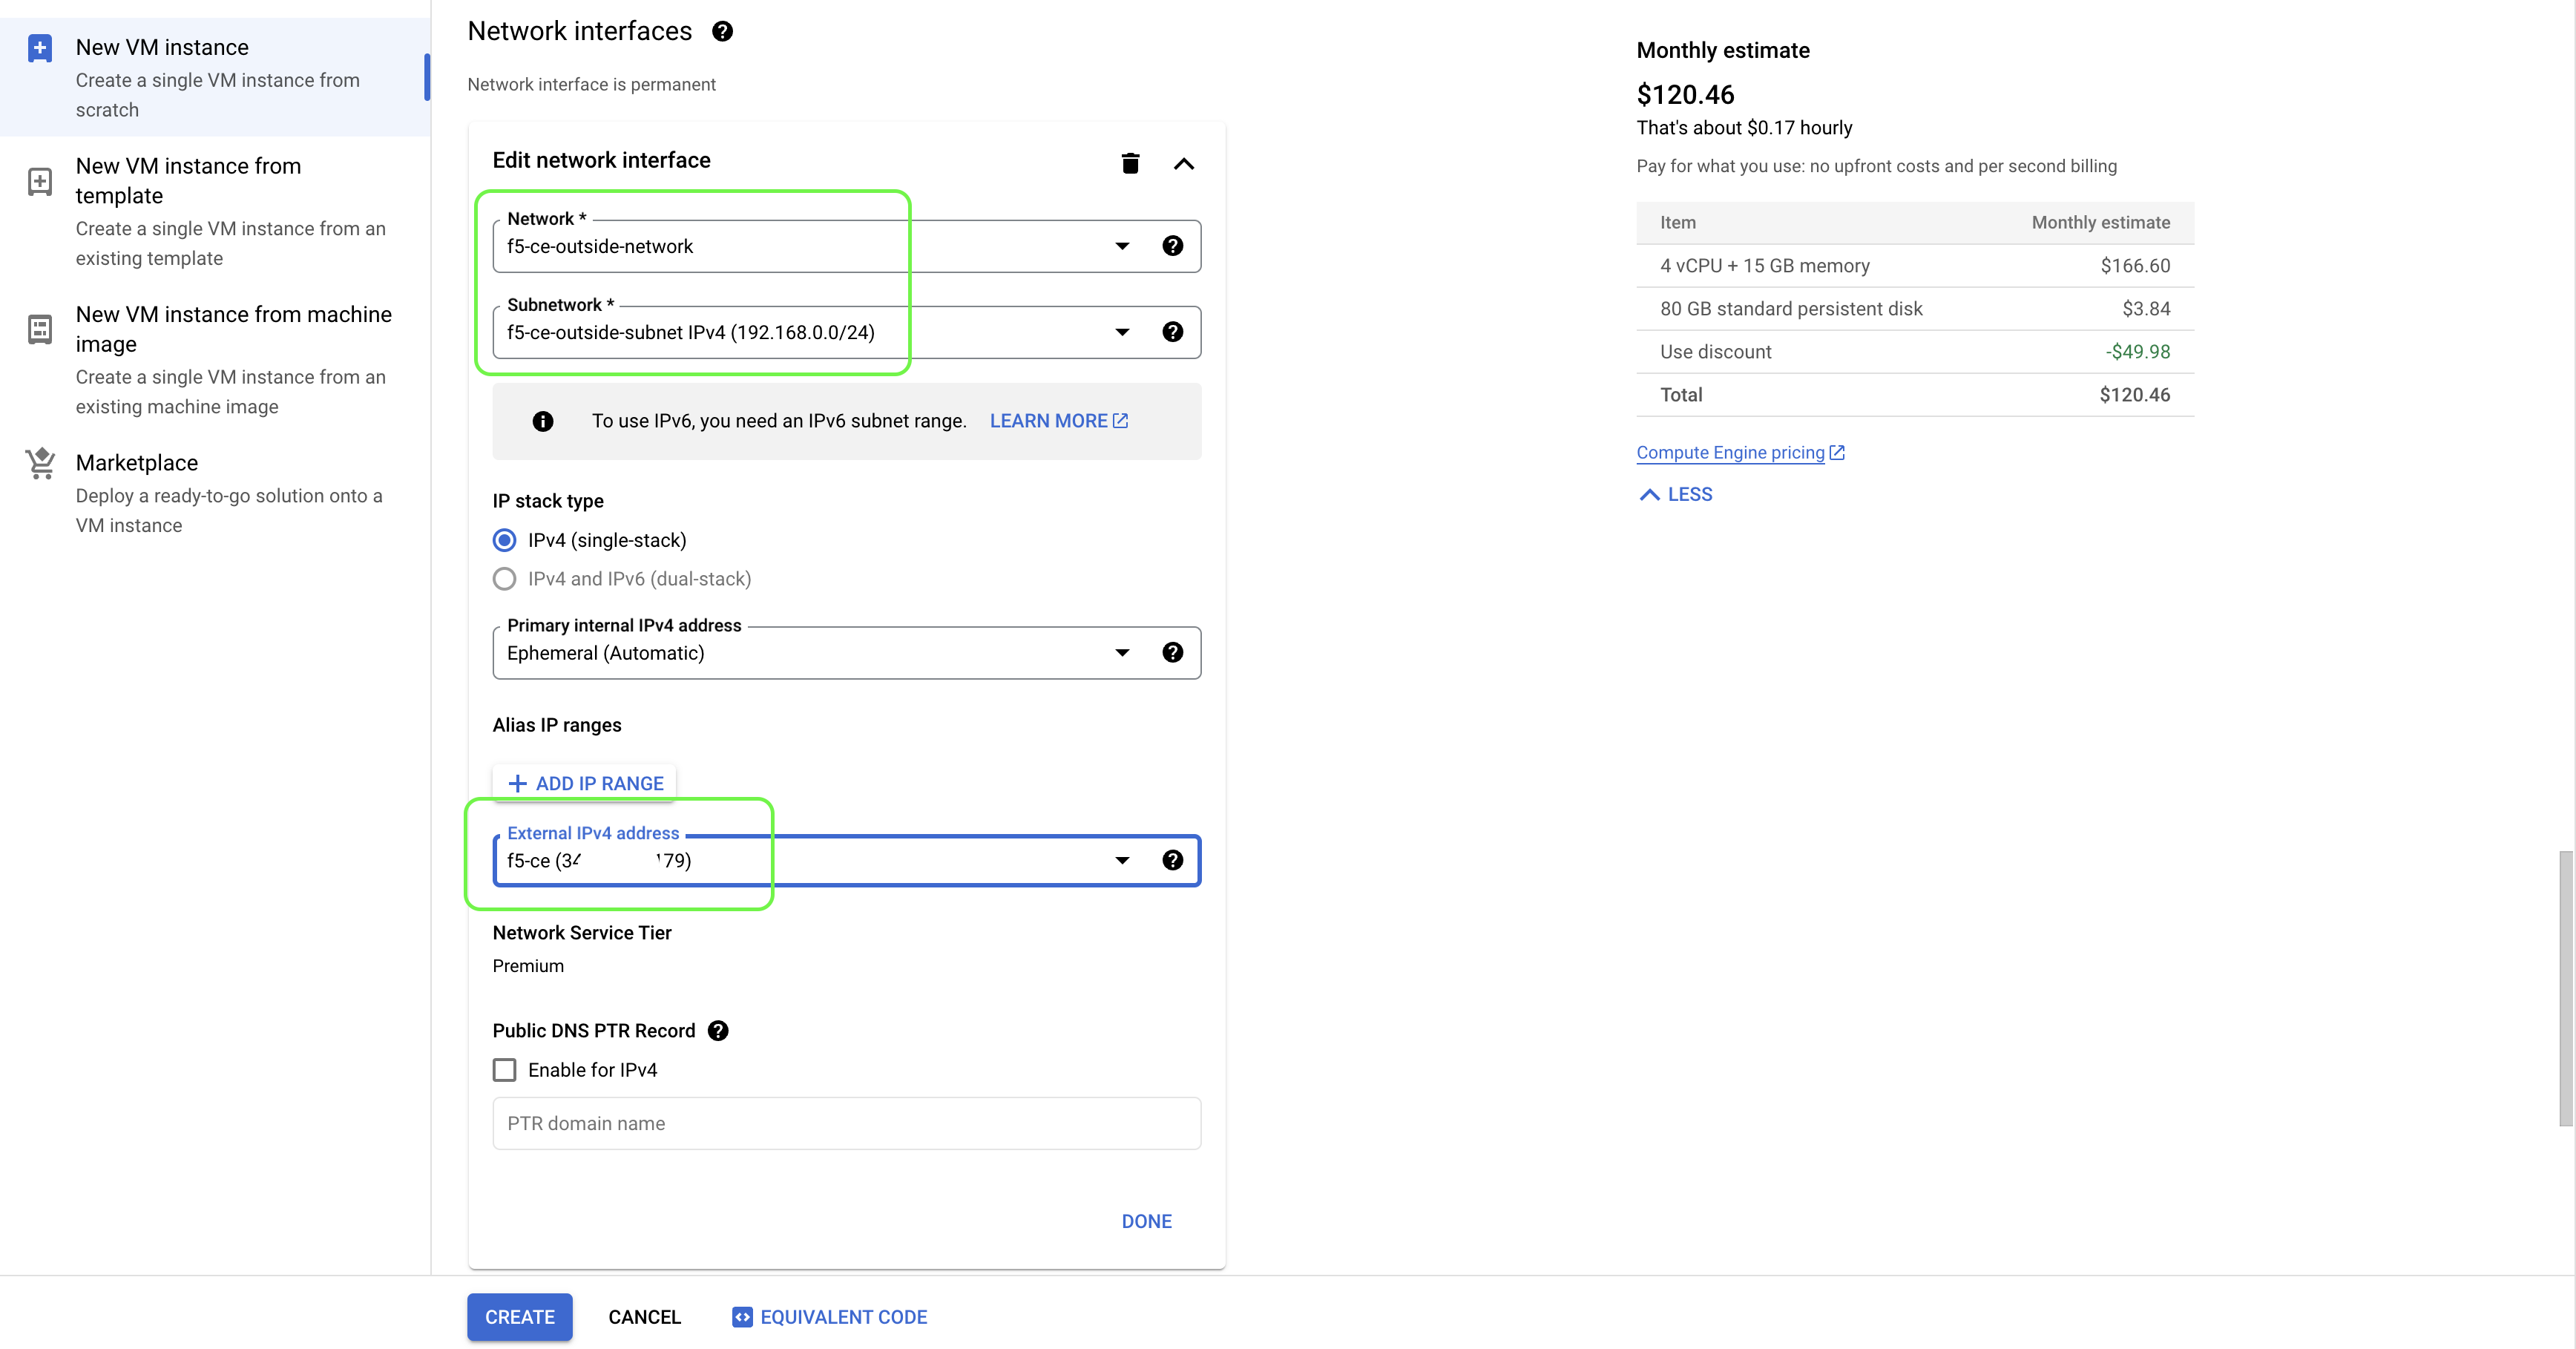The image size is (2576, 1349).
Task: Click the PTR domain name field
Action: (x=846, y=1123)
